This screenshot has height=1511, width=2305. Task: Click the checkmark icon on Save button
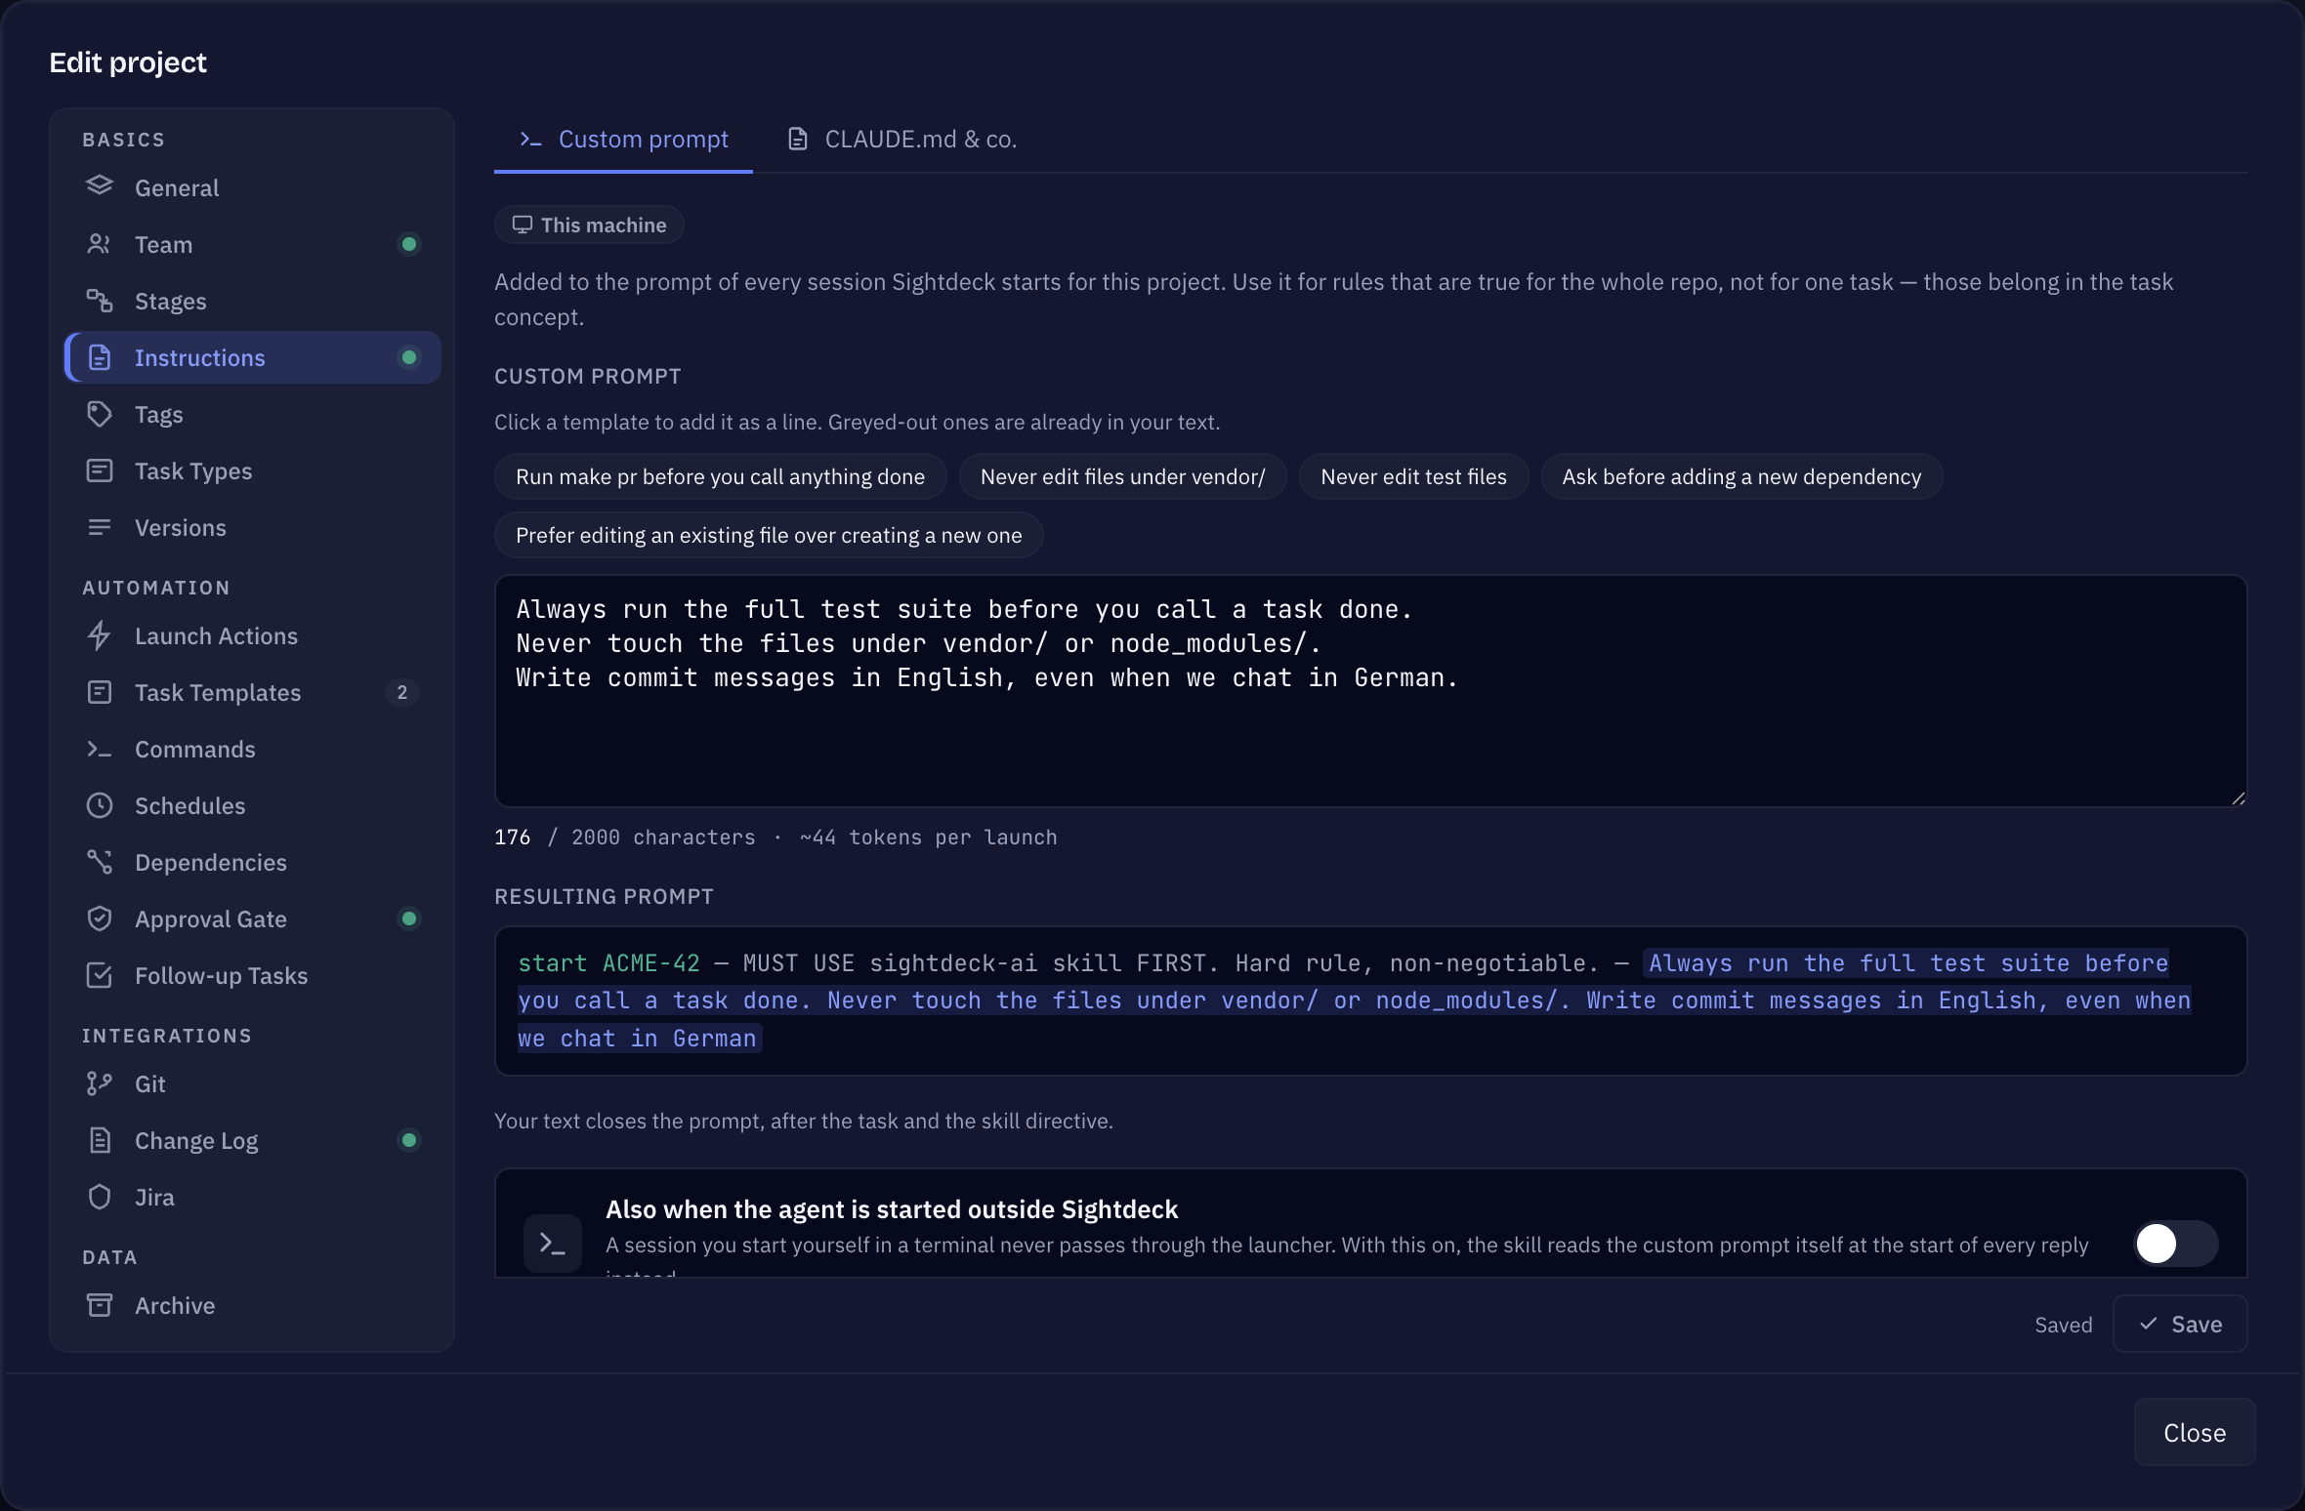(2148, 1324)
